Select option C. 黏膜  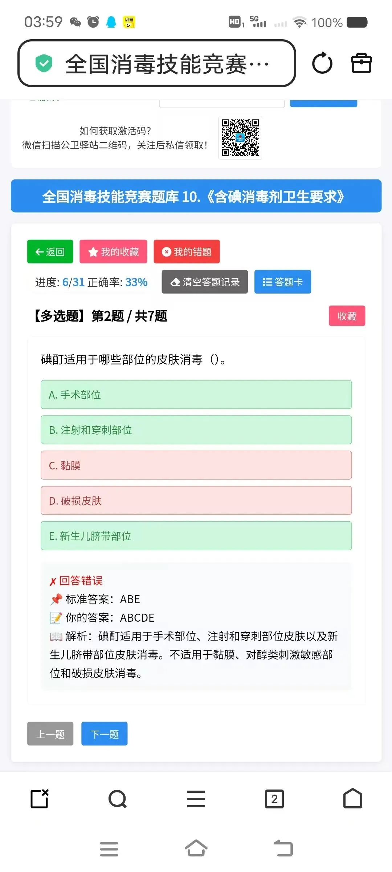tap(196, 465)
